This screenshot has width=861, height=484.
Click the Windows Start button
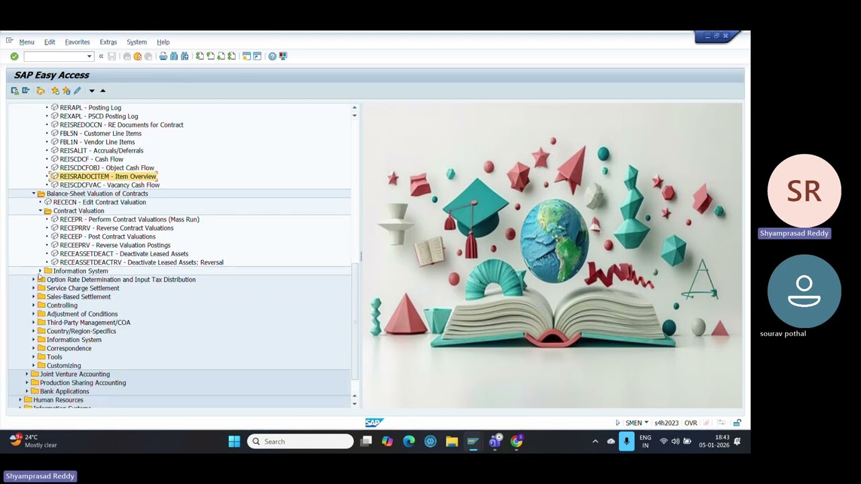(x=234, y=442)
